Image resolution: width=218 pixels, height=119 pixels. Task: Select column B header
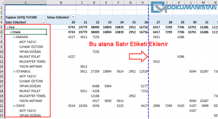(x=61, y=2)
